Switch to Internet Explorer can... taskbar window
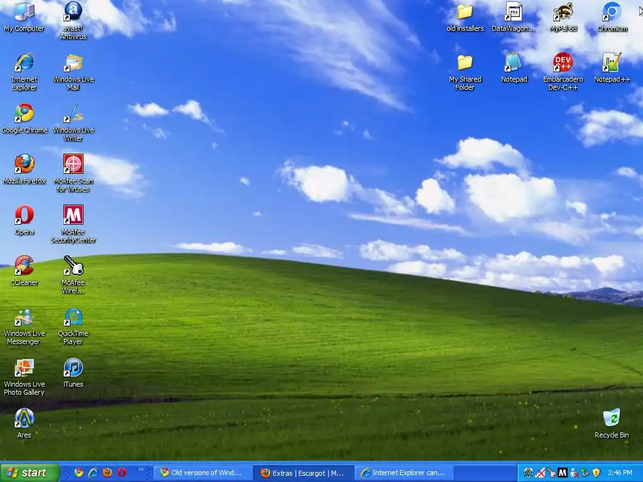 (x=404, y=473)
